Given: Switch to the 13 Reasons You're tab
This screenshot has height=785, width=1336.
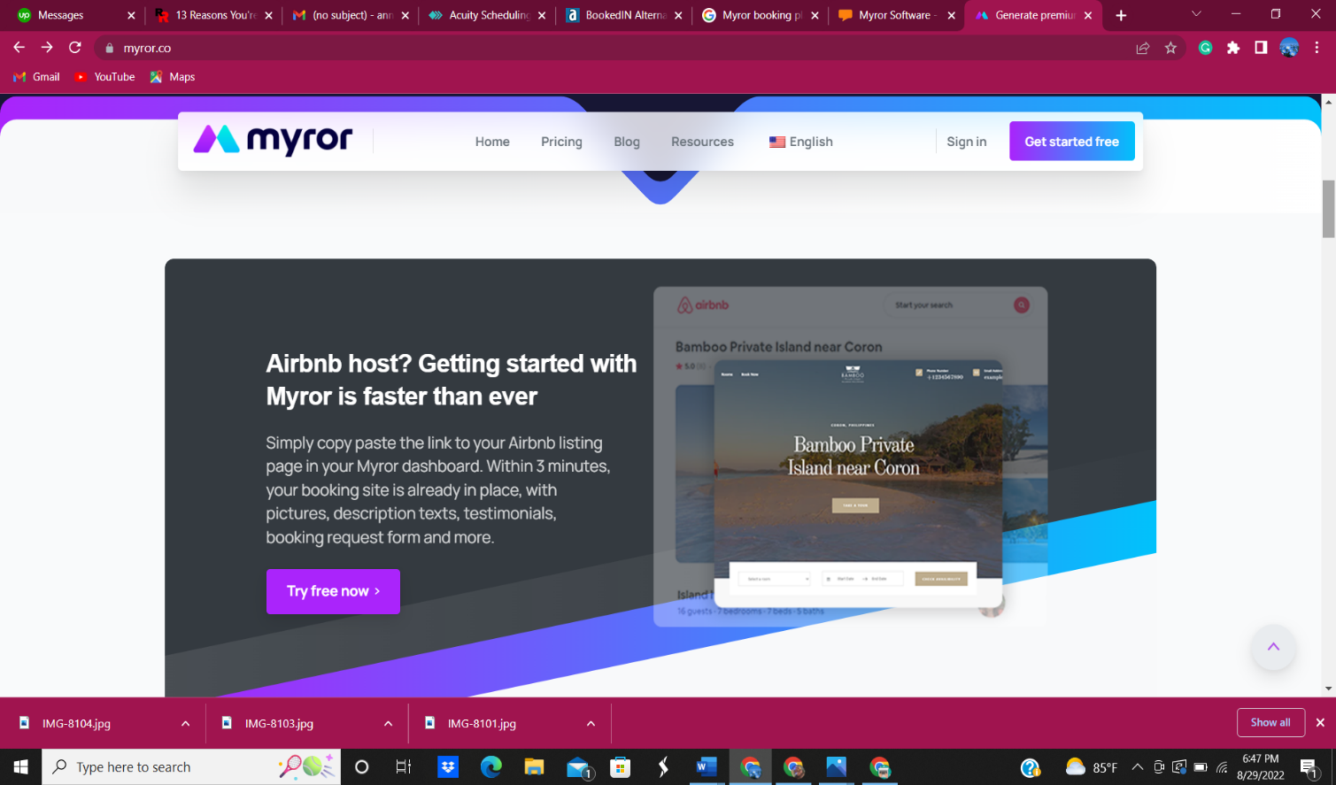Looking at the screenshot, I should click(x=215, y=15).
